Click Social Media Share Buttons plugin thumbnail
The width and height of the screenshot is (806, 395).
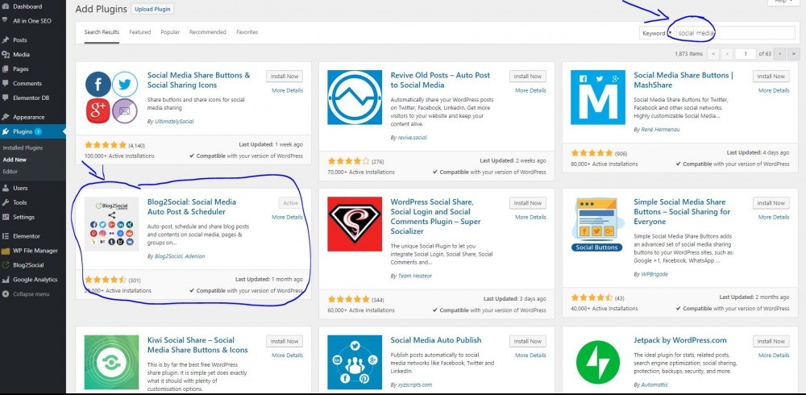pos(111,98)
